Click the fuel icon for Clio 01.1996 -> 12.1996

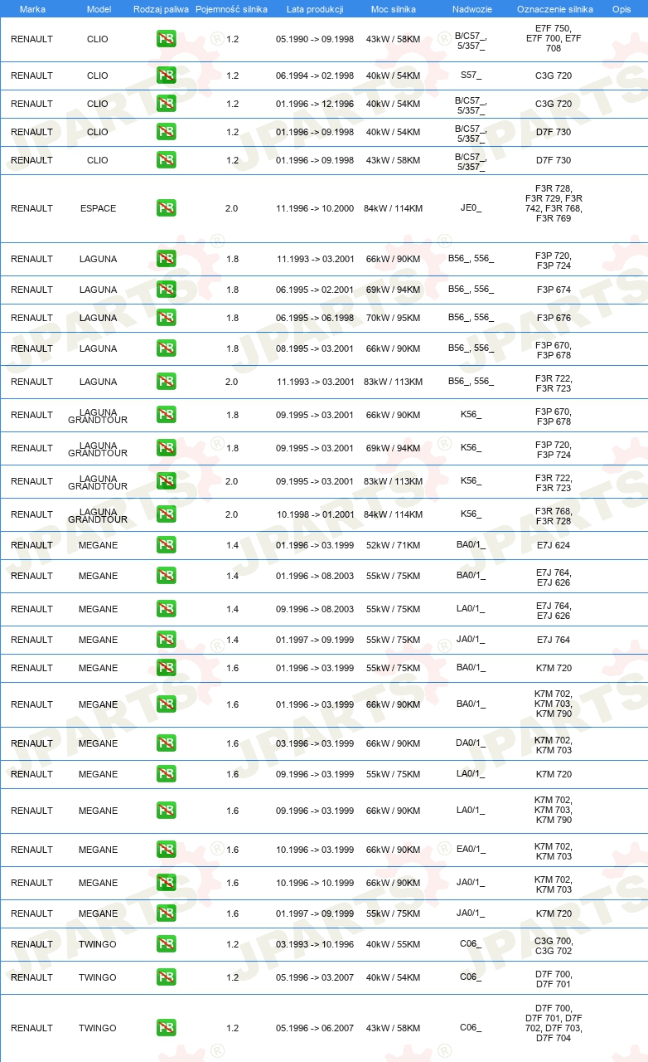pyautogui.click(x=166, y=104)
